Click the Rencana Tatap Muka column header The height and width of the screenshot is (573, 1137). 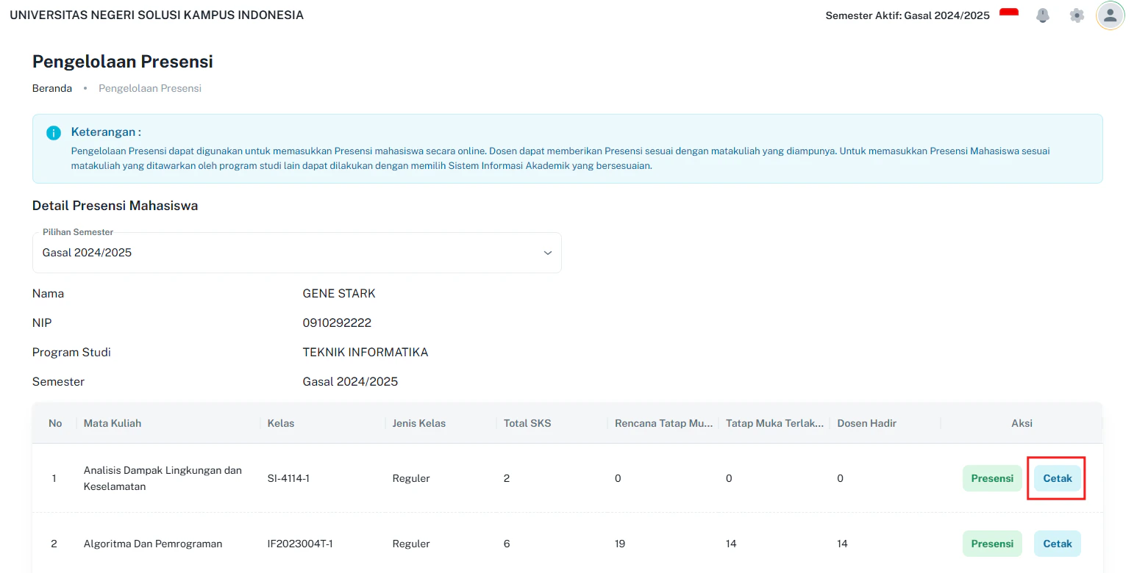point(663,423)
